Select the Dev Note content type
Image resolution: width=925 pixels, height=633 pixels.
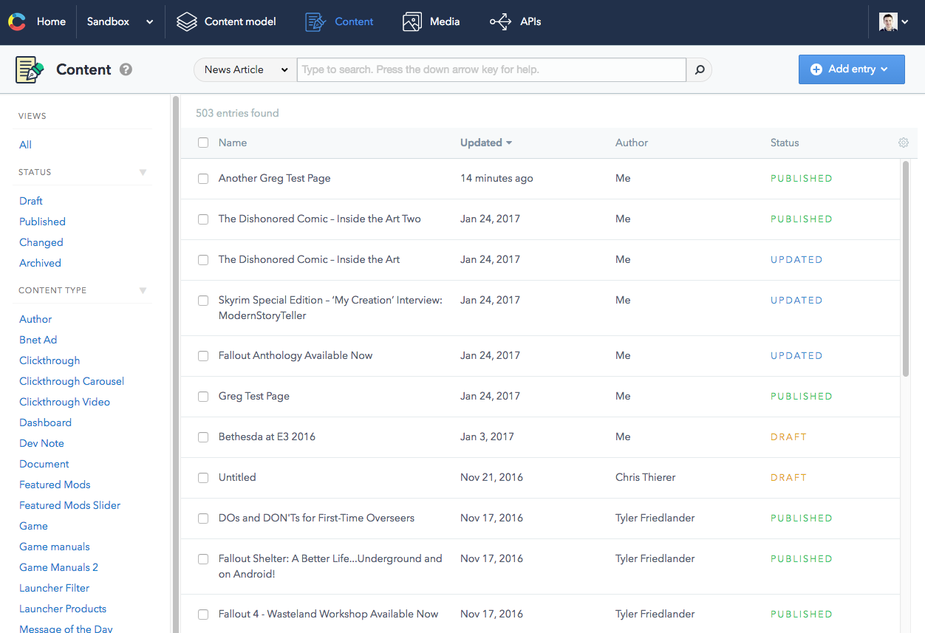coord(41,443)
